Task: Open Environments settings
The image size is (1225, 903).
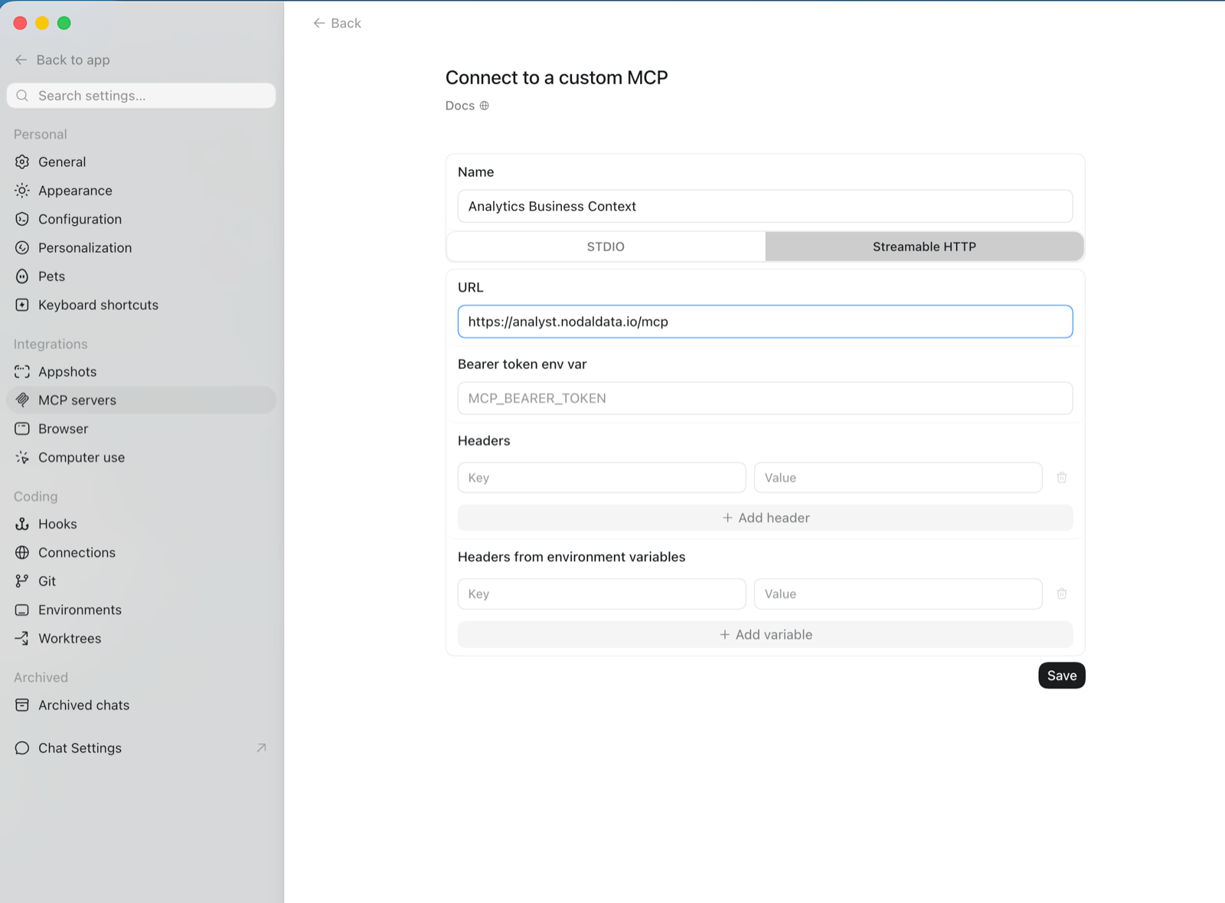Action: click(x=141, y=610)
